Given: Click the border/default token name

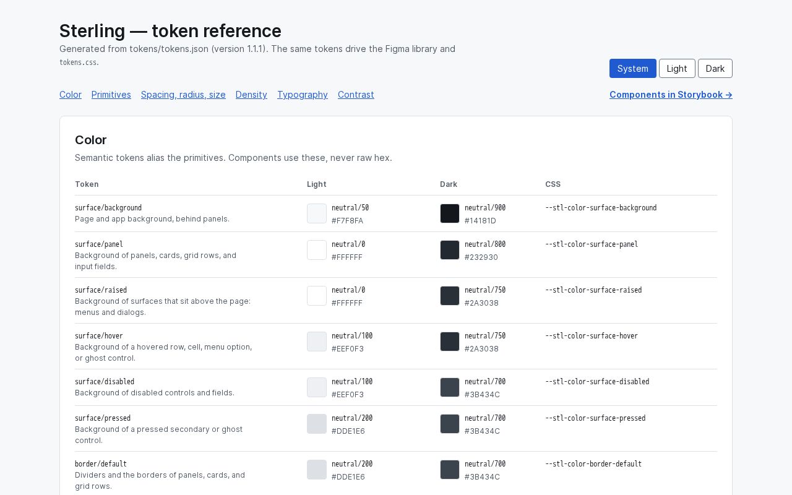Looking at the screenshot, I should coord(101,464).
